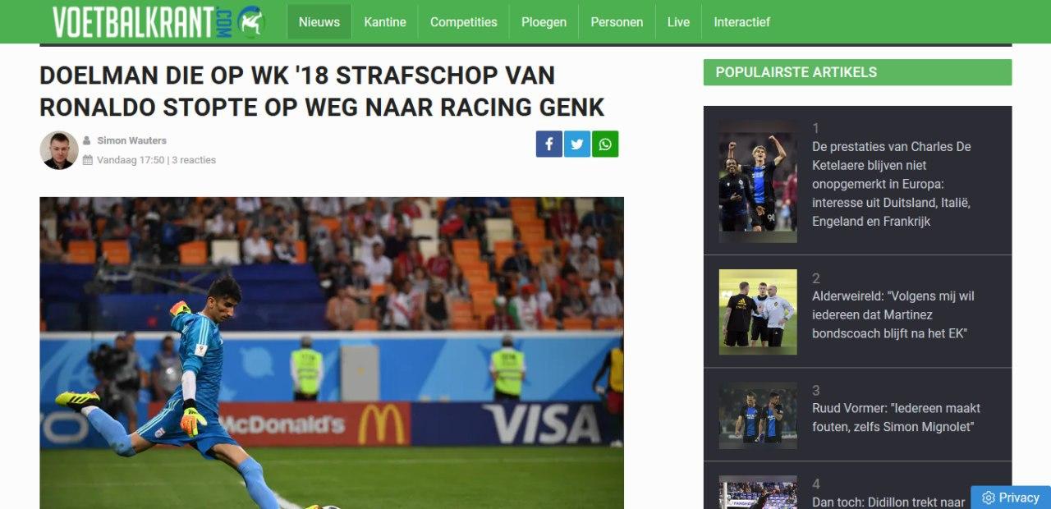Expand the Competities menu
The image size is (1051, 509).
464,22
